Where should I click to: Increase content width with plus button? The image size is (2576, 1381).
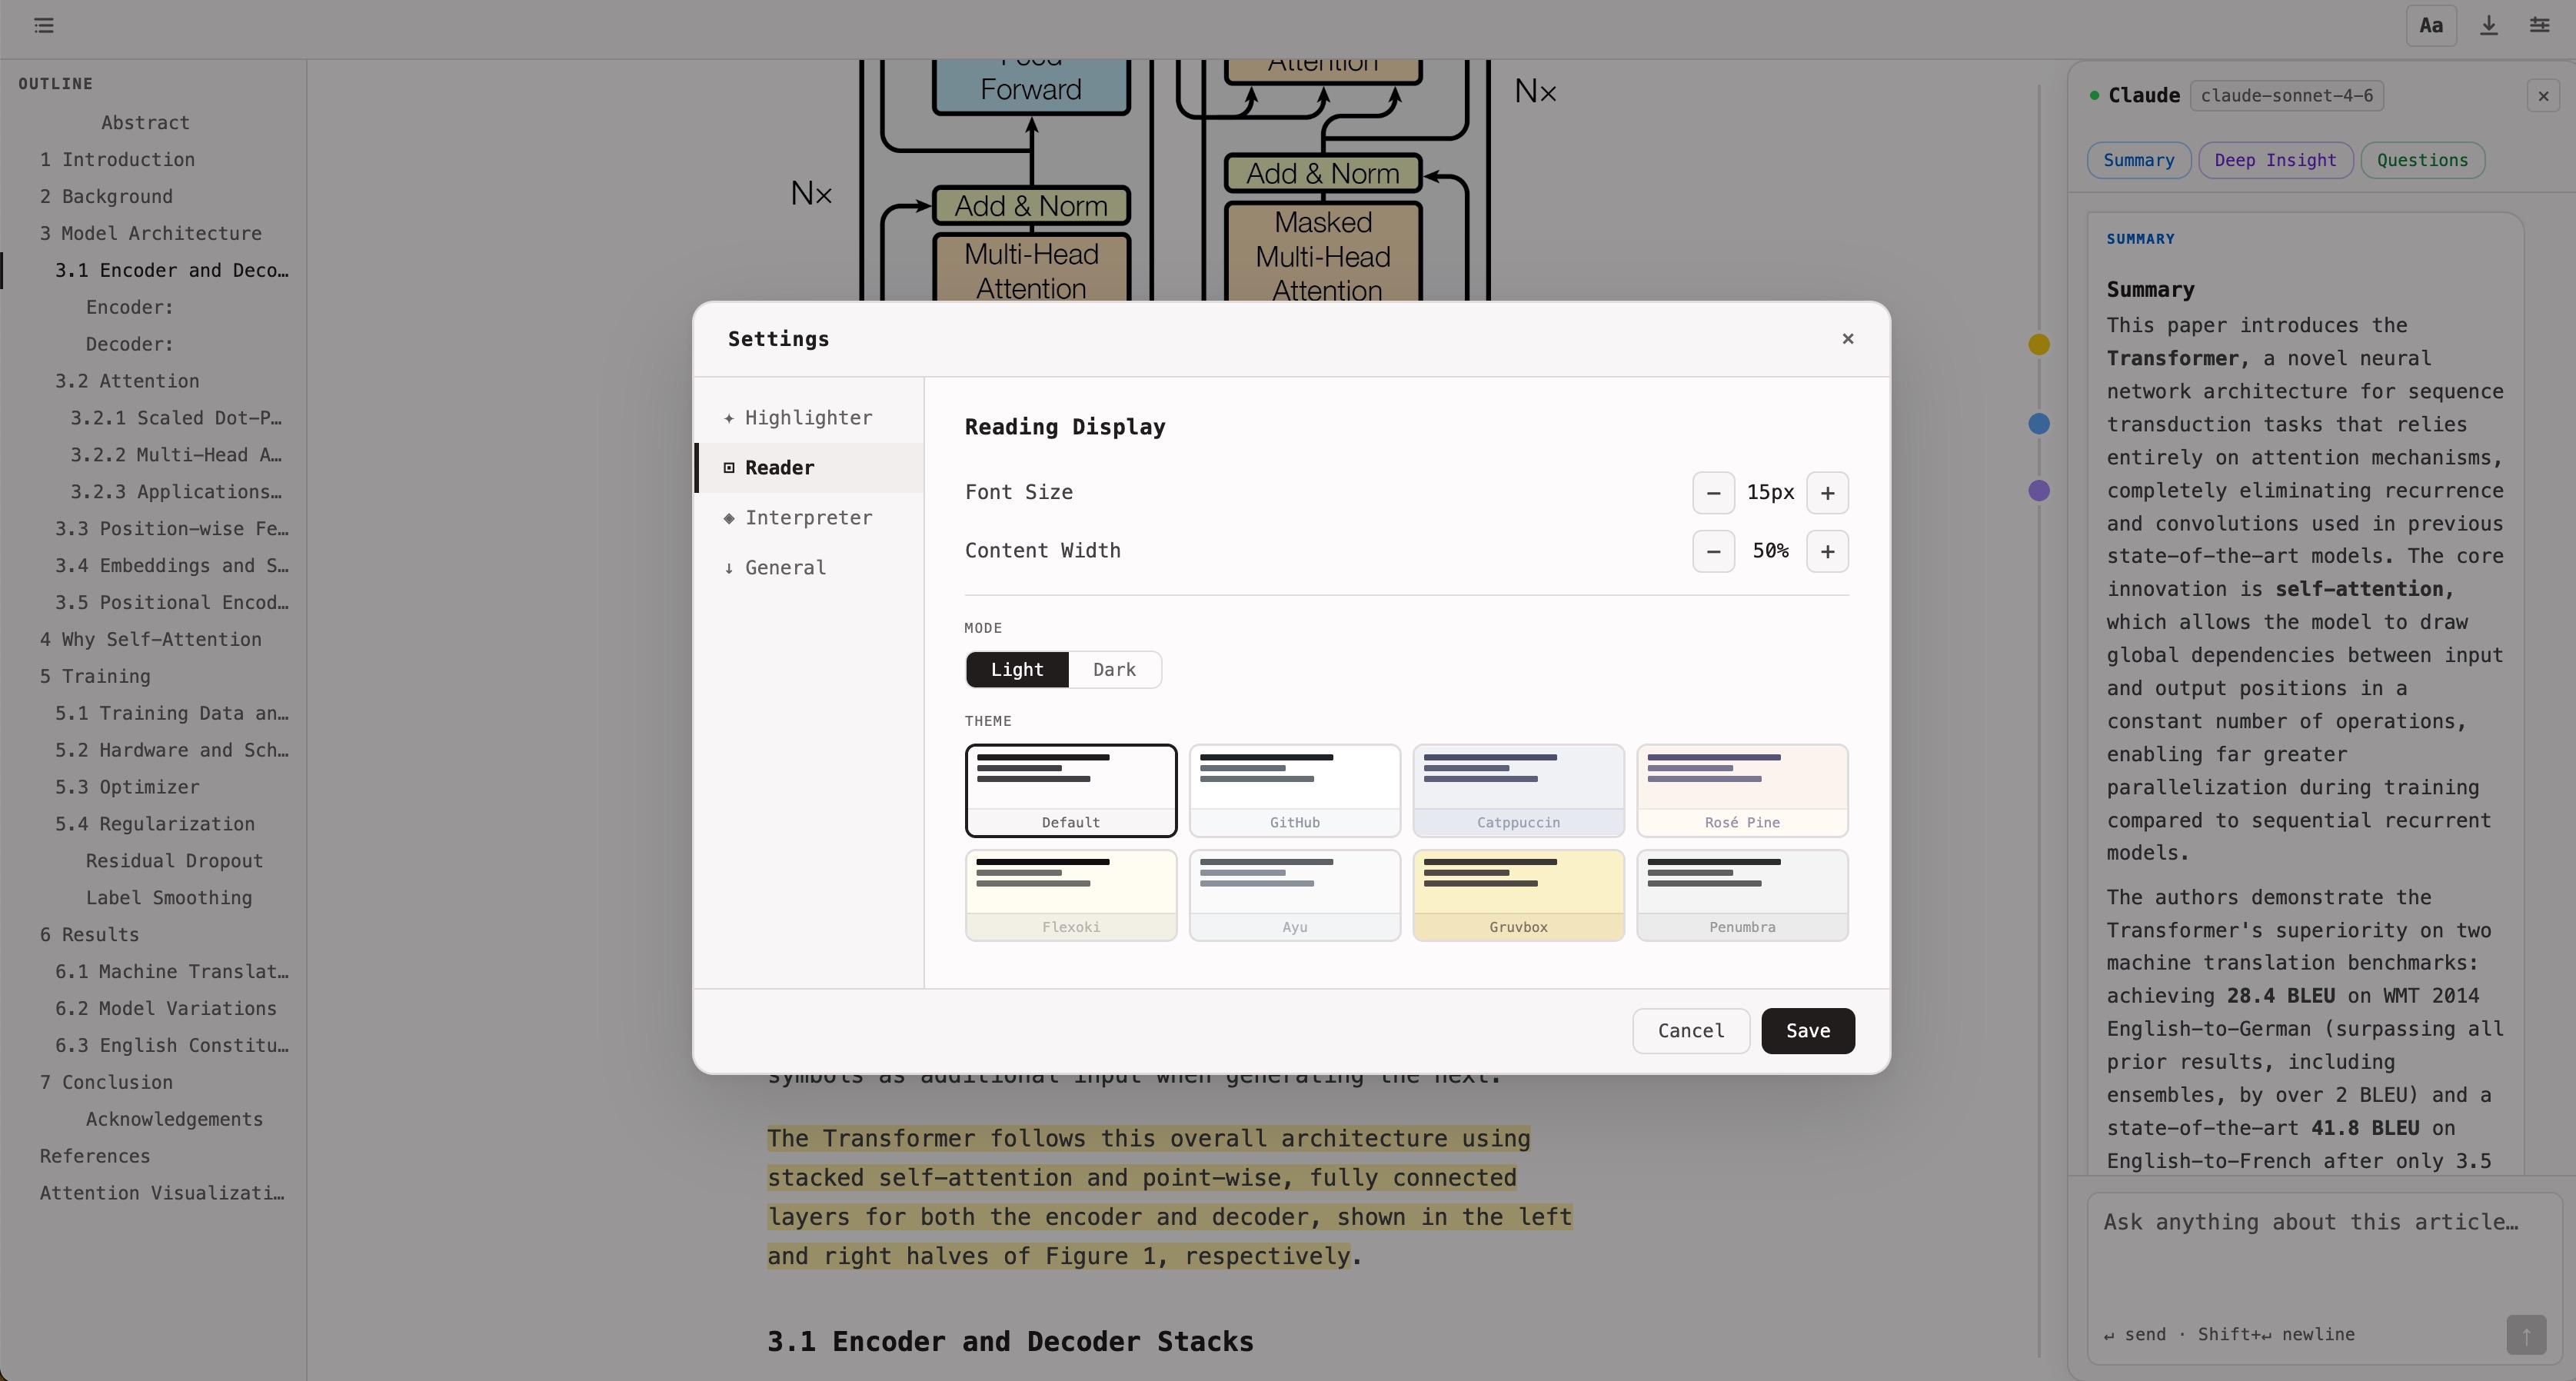point(1827,552)
